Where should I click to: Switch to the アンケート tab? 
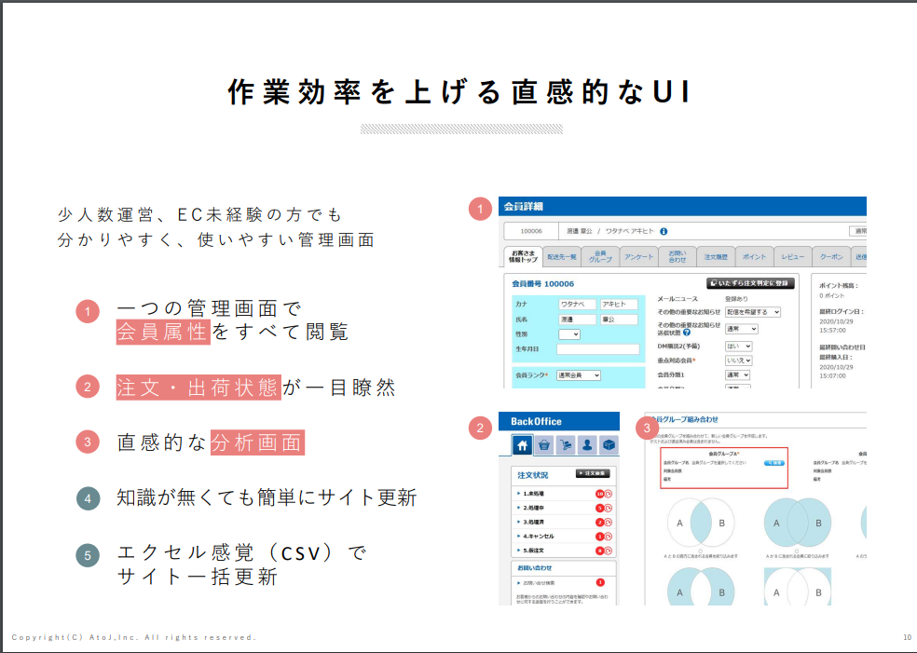pos(638,257)
